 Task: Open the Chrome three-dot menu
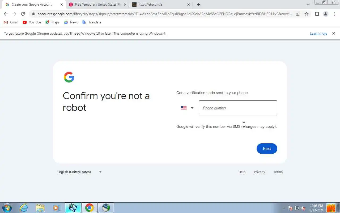pos(334,14)
